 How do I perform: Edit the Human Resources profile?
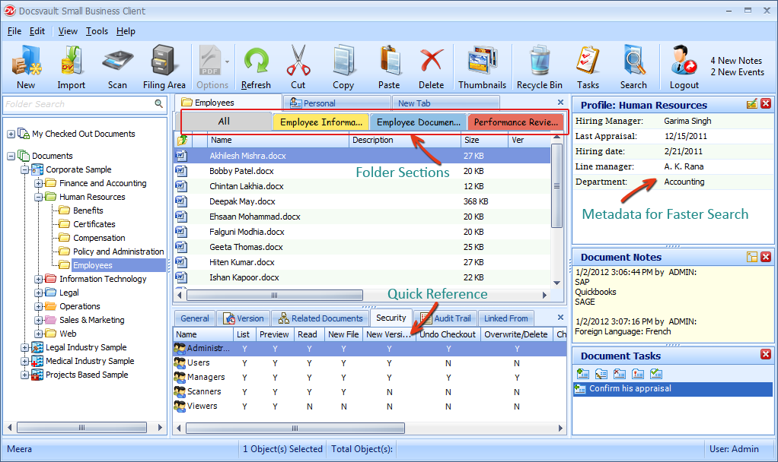[752, 103]
